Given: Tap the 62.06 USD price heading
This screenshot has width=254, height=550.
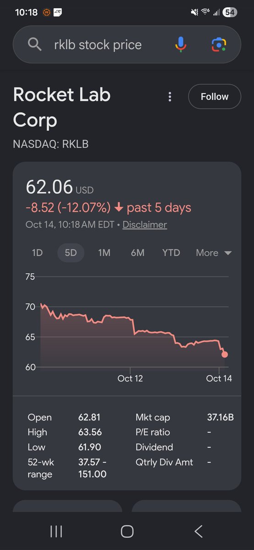Looking at the screenshot, I should 60,187.
